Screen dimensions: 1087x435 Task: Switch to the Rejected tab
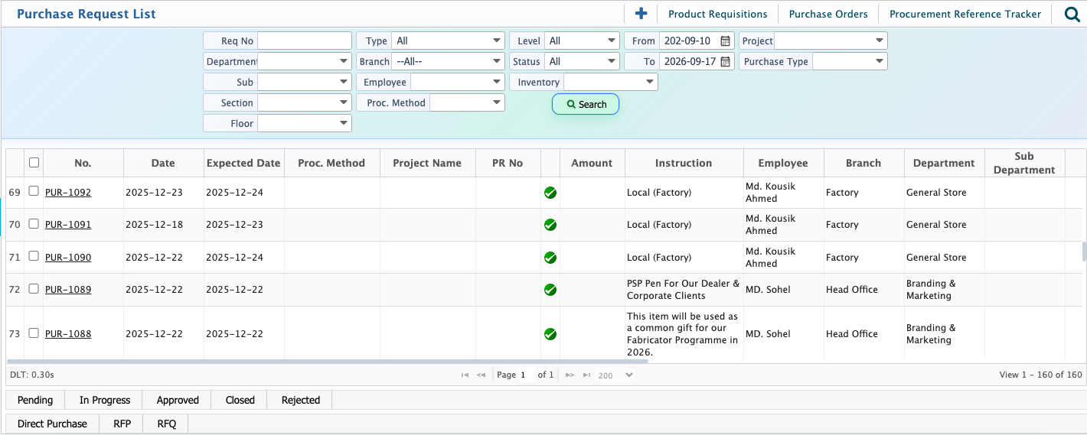click(x=301, y=400)
